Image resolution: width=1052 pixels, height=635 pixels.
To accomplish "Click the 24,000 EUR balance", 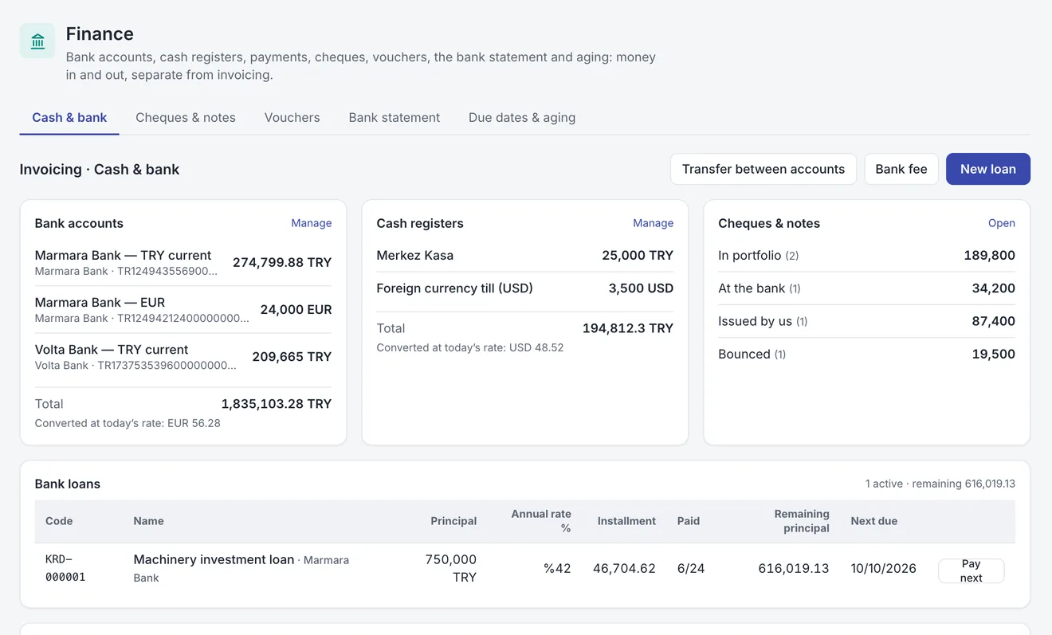I will (296, 309).
